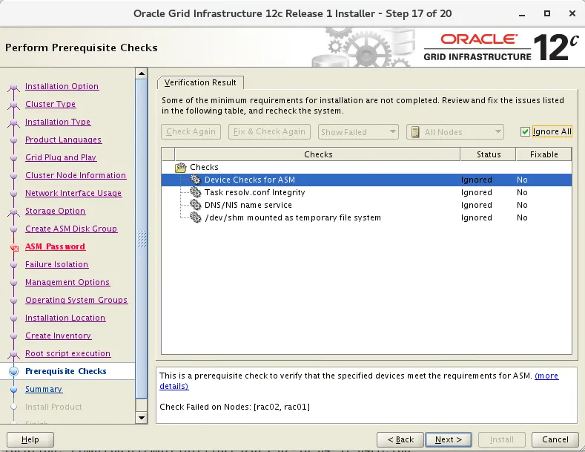This screenshot has width=585, height=452.
Task: Click the Fix & Check Again button
Action: [x=269, y=132]
